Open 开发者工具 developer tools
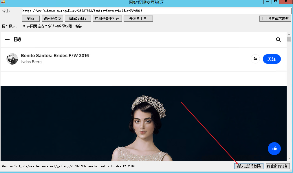Viewport: 293px width, 173px height. [138, 19]
